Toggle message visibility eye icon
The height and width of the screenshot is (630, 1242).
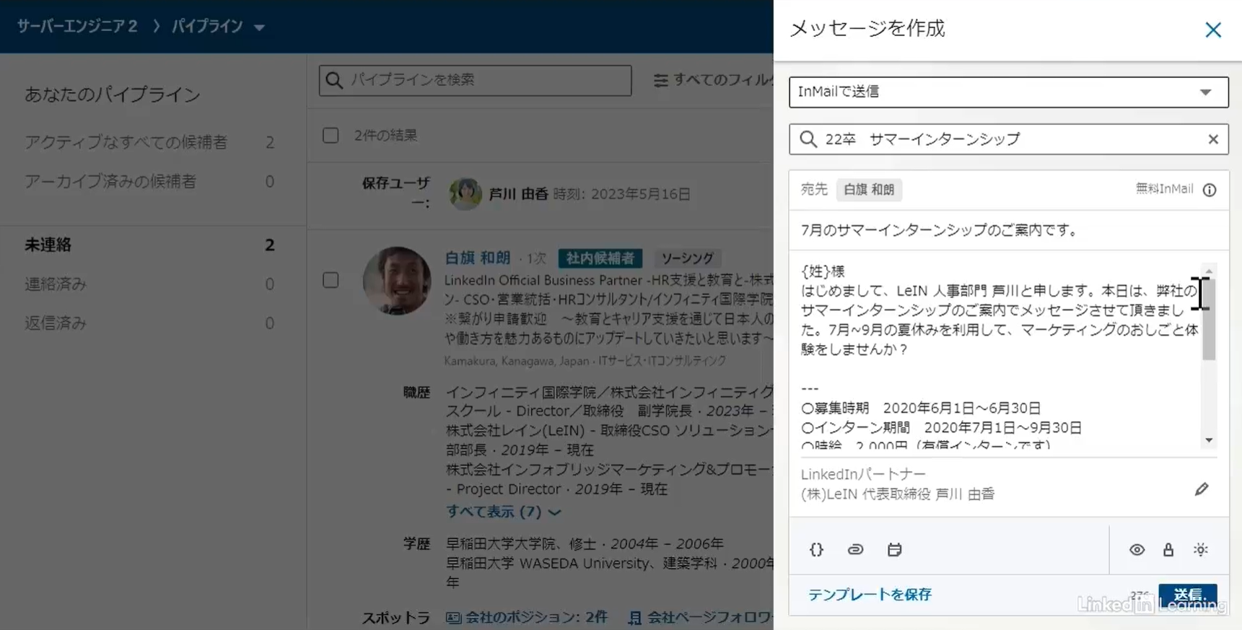tap(1137, 550)
